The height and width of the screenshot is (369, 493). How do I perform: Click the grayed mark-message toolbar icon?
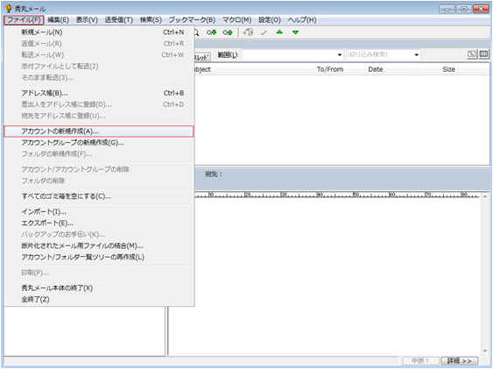pos(248,32)
